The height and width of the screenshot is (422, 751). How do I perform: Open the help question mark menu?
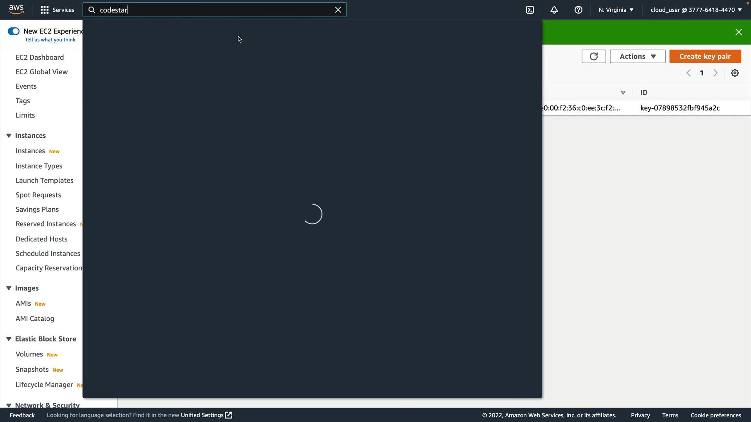pyautogui.click(x=579, y=10)
